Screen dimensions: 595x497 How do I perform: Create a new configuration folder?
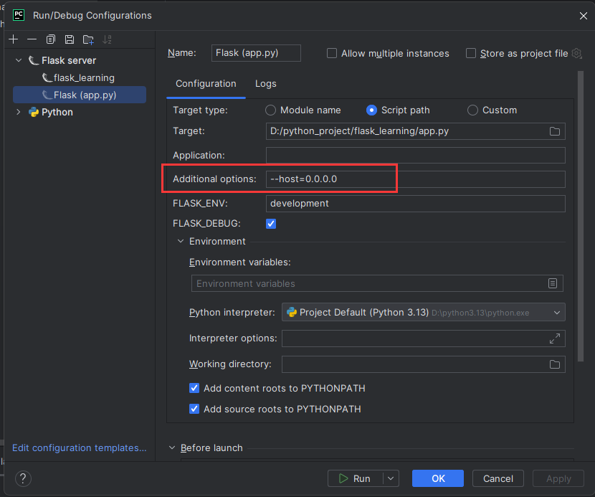(88, 39)
